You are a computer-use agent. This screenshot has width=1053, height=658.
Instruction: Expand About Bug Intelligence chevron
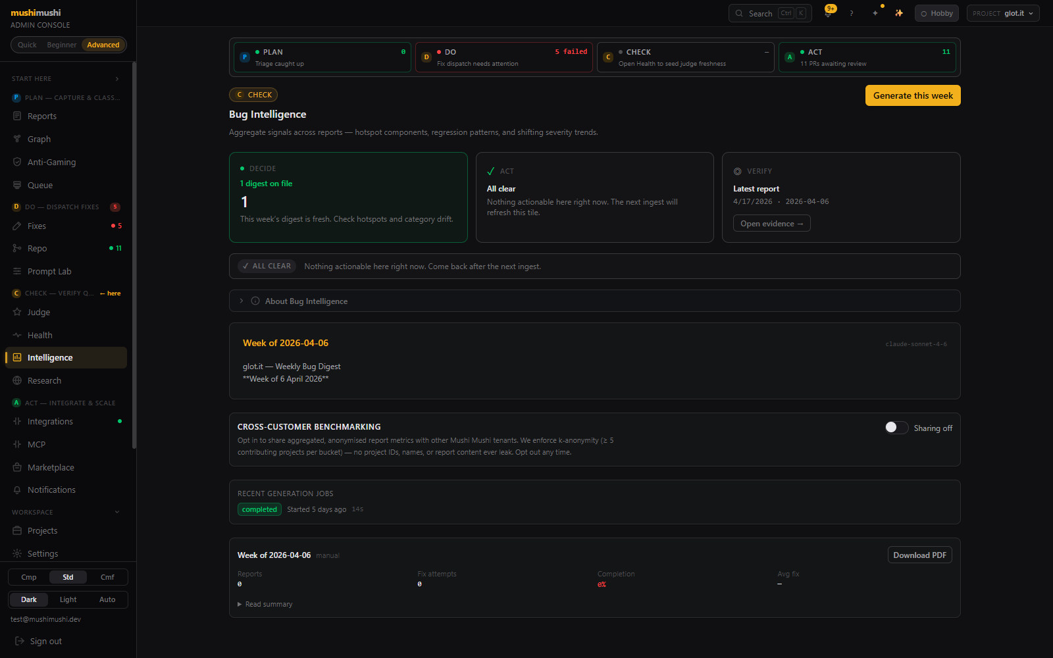coord(242,301)
